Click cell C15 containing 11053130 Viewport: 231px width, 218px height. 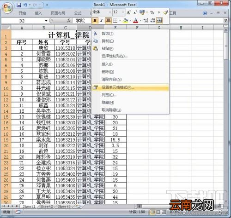click(66, 117)
